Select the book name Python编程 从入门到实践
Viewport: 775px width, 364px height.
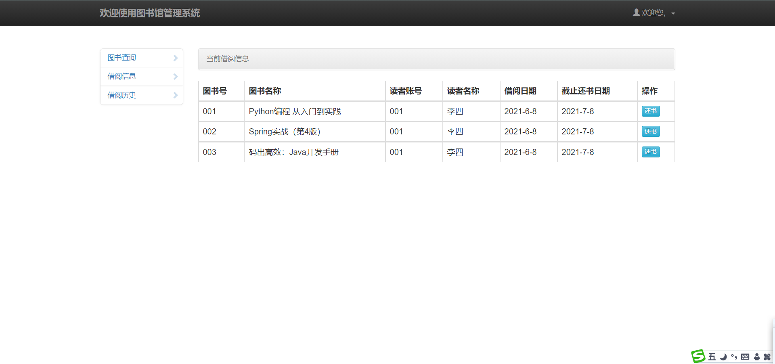pos(295,111)
